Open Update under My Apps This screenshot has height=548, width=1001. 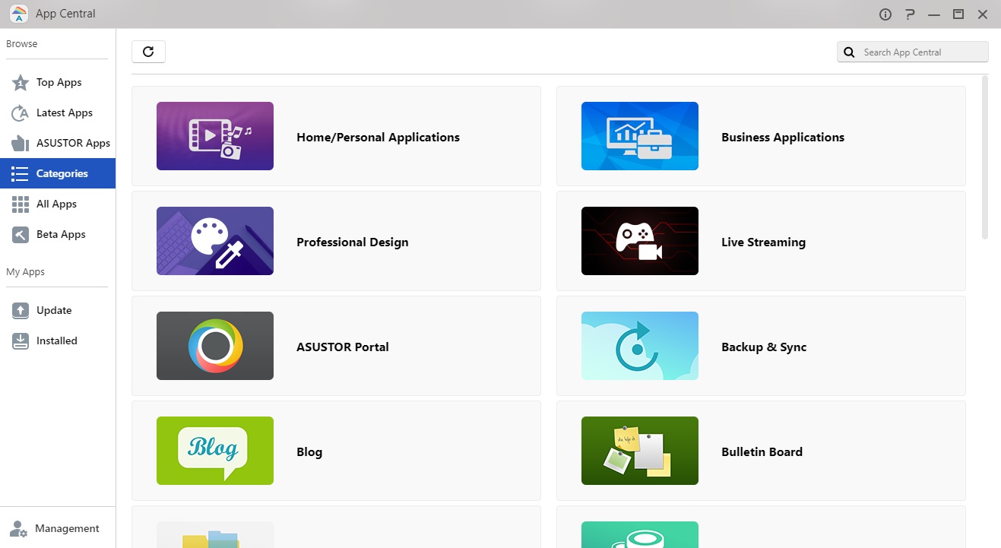58,311
